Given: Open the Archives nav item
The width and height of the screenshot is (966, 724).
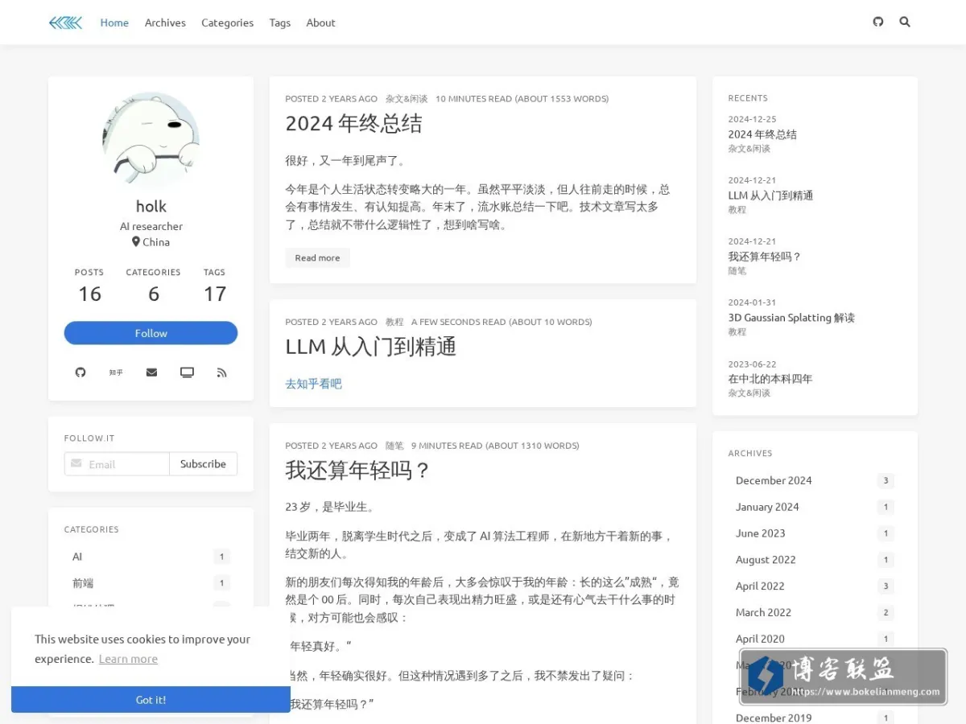Looking at the screenshot, I should (x=165, y=23).
